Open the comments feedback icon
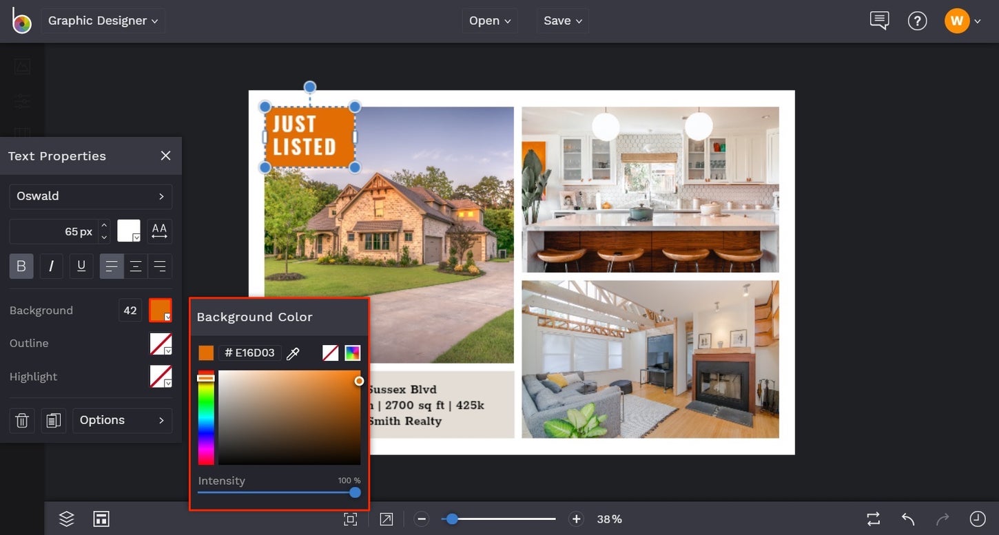The height and width of the screenshot is (535, 999). point(879,21)
